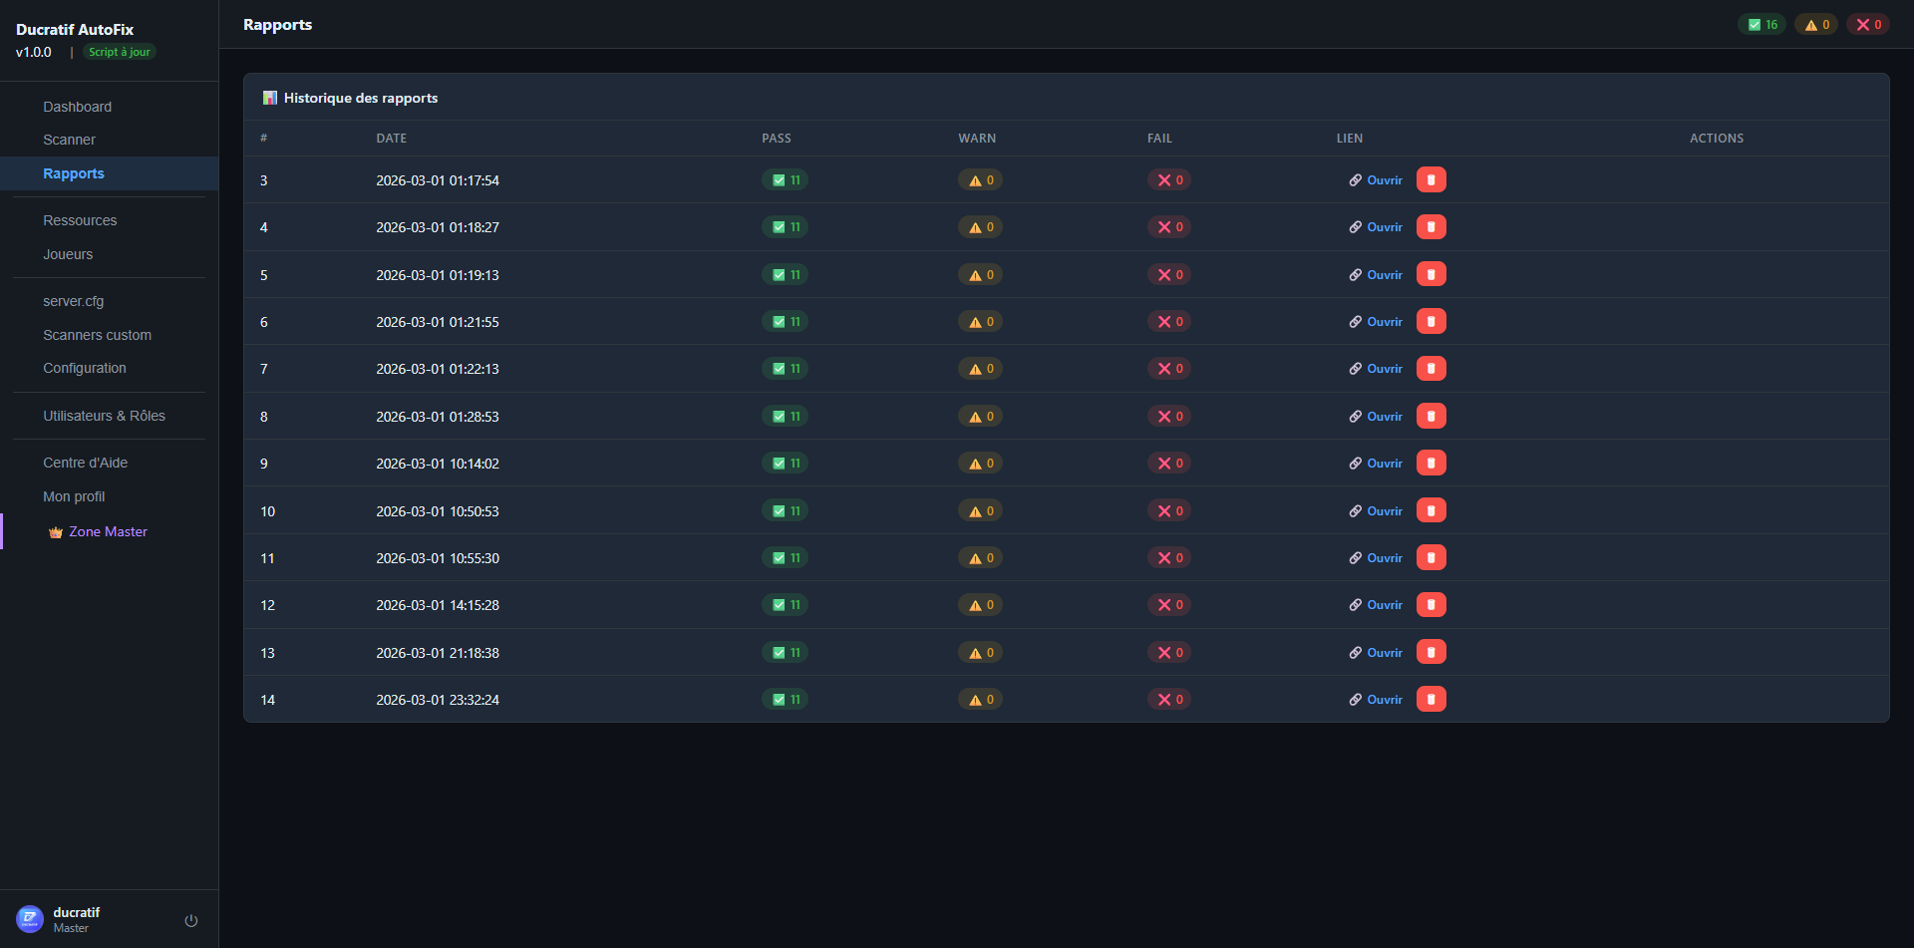Click the Script à jour badge

coord(119,52)
